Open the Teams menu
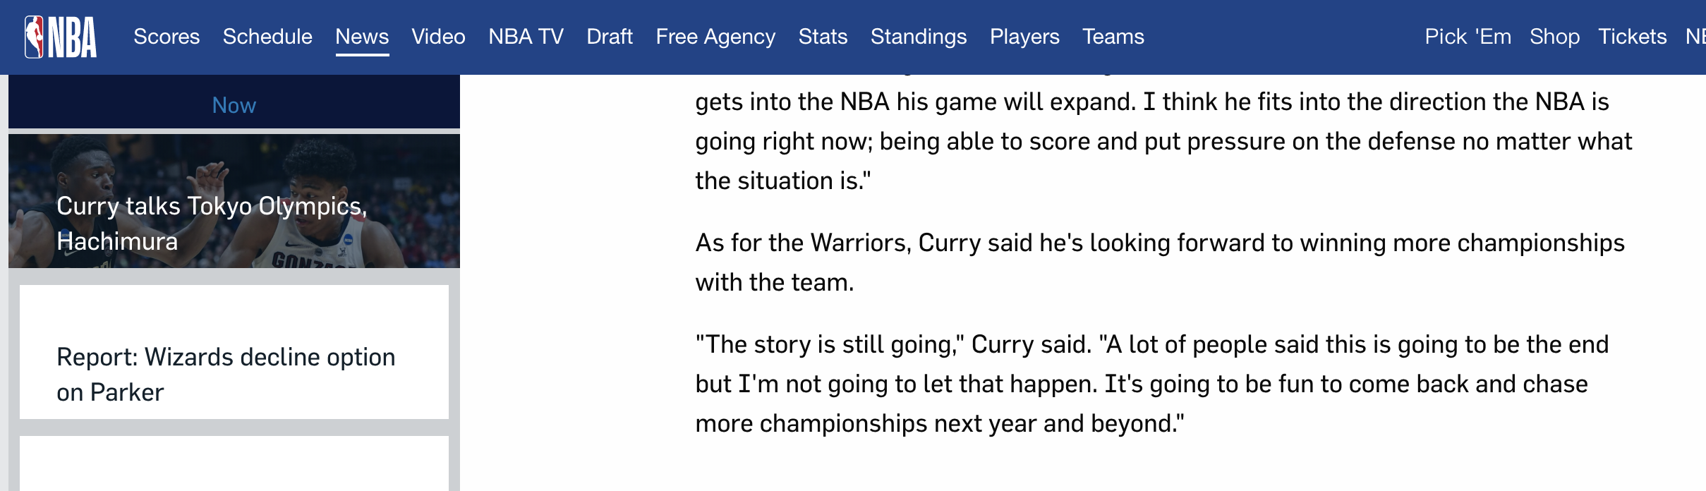This screenshot has width=1706, height=491. coord(1113,37)
